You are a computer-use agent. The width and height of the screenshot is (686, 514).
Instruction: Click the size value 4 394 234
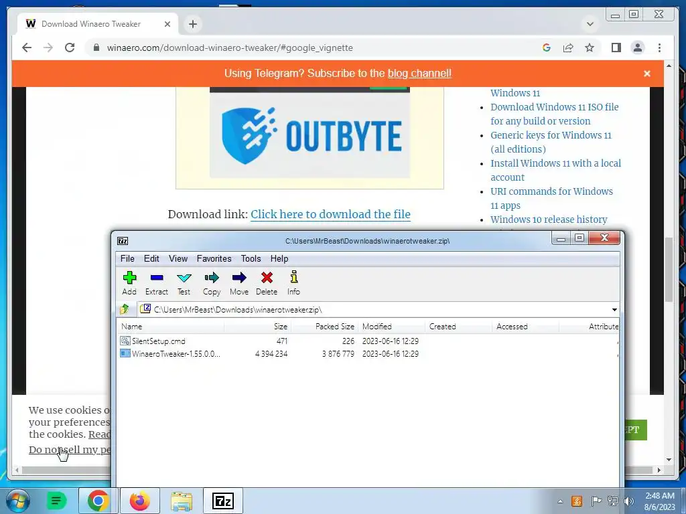(x=271, y=354)
